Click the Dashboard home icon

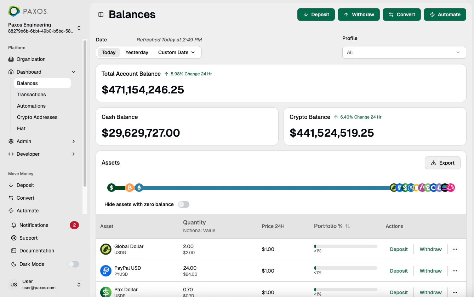pyautogui.click(x=11, y=72)
